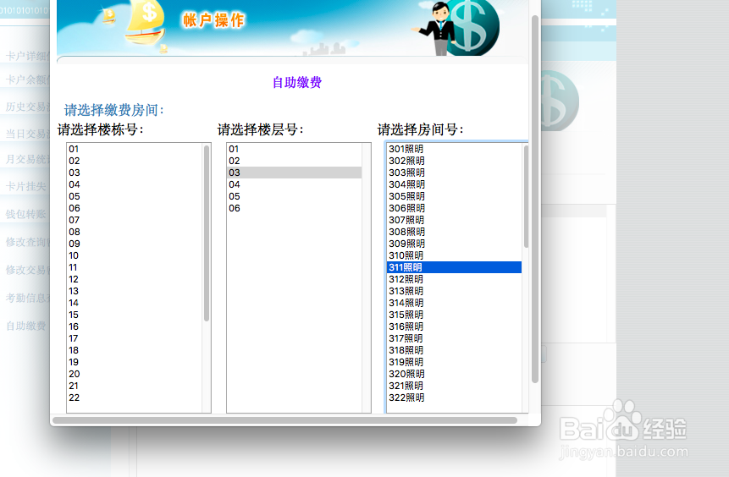This screenshot has width=729, height=477.
Task: Select building number 18
Action: click(x=135, y=350)
